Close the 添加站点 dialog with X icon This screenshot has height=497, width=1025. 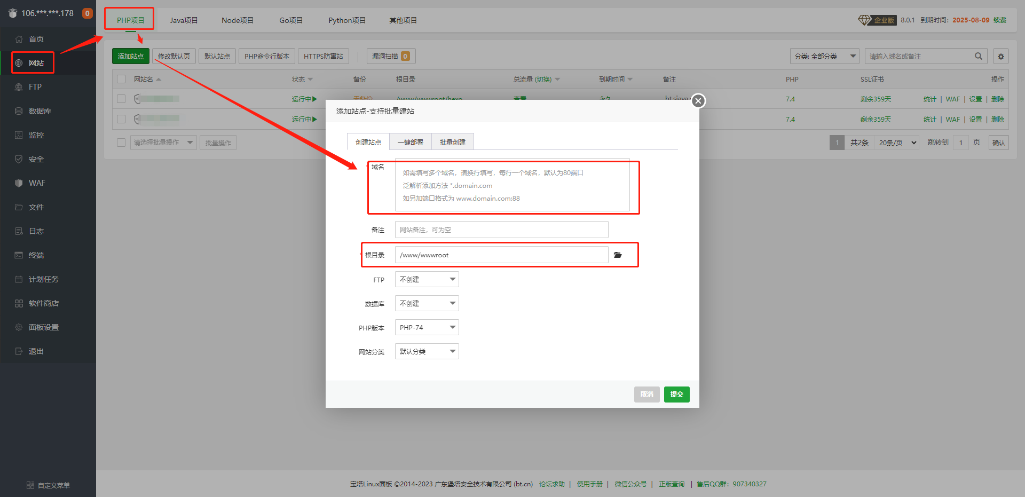[x=698, y=101]
